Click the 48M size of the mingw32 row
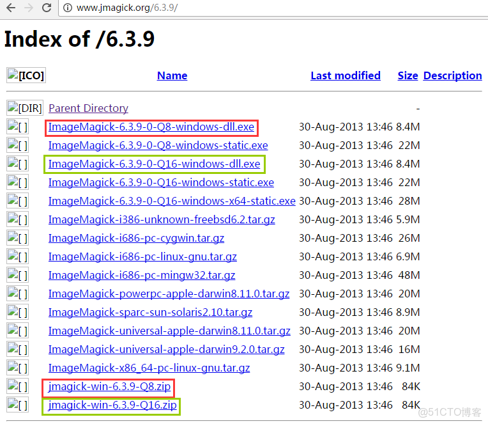 click(409, 275)
